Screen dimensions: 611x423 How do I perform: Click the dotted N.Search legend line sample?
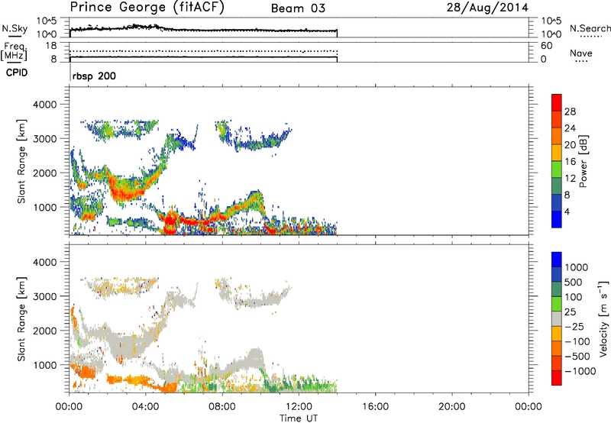(590, 37)
